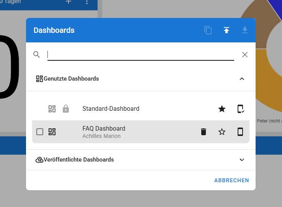Delete FAQ Dashboard with trash icon
The width and height of the screenshot is (282, 207).
tap(204, 132)
